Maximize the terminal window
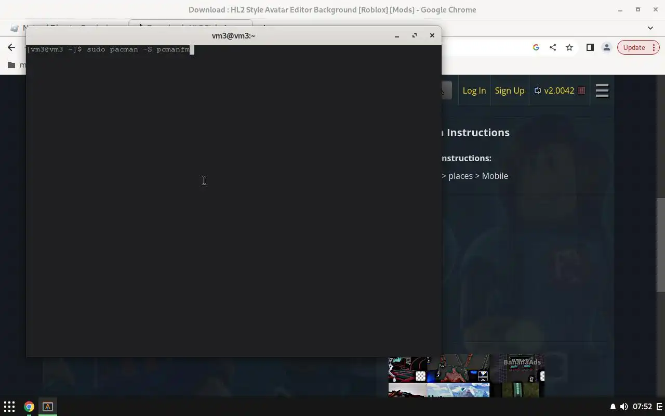This screenshot has height=416, width=665. point(415,35)
